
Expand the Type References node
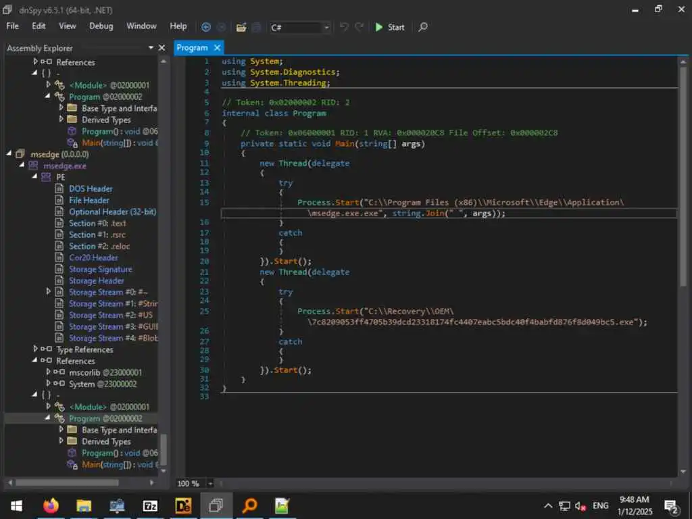(35, 349)
